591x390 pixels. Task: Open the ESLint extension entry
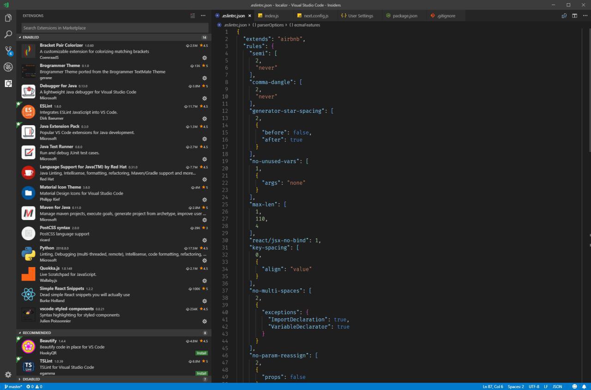tap(114, 112)
